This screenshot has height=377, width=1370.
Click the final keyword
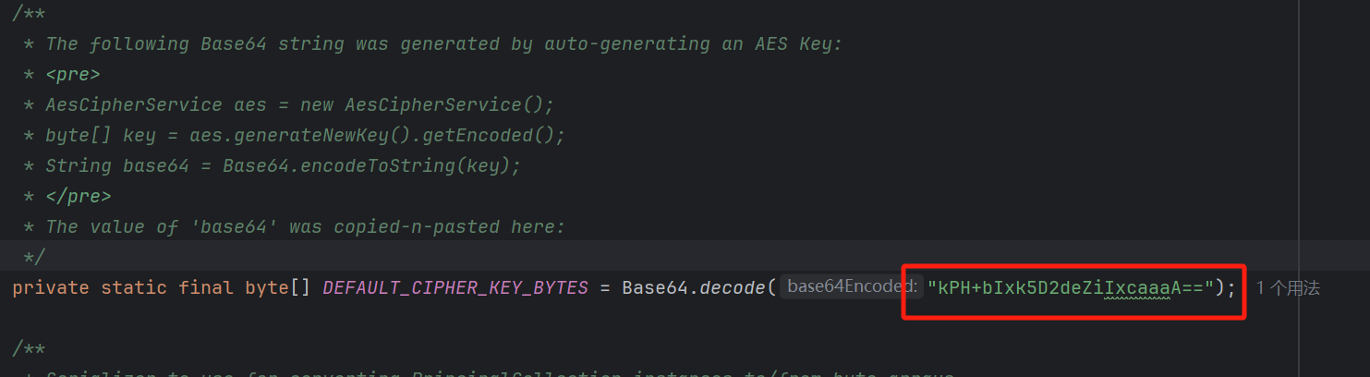[x=206, y=288]
